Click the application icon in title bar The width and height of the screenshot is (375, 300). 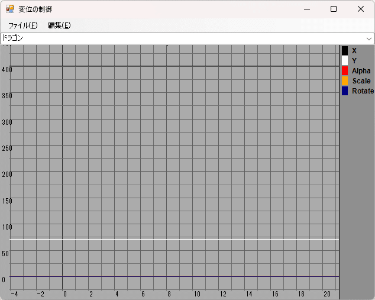click(x=10, y=9)
